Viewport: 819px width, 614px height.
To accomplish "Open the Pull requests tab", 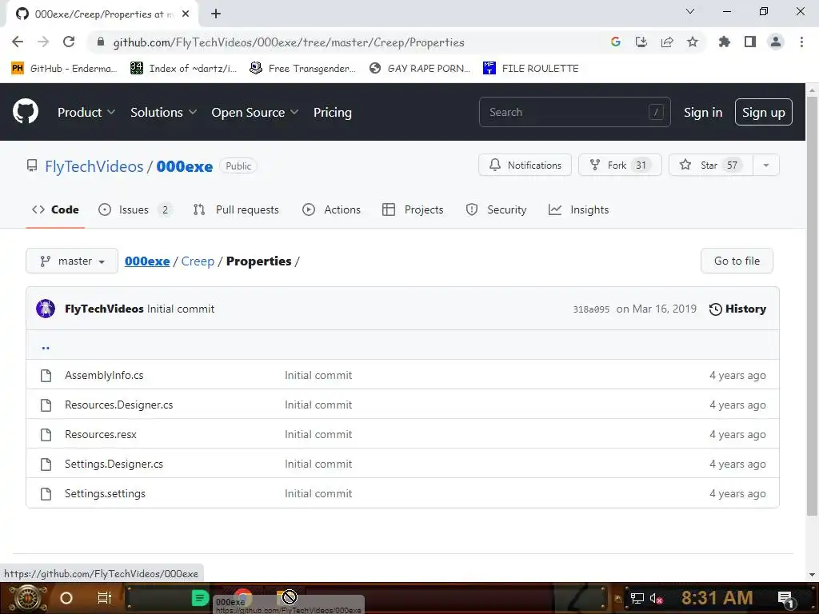I will coord(236,209).
